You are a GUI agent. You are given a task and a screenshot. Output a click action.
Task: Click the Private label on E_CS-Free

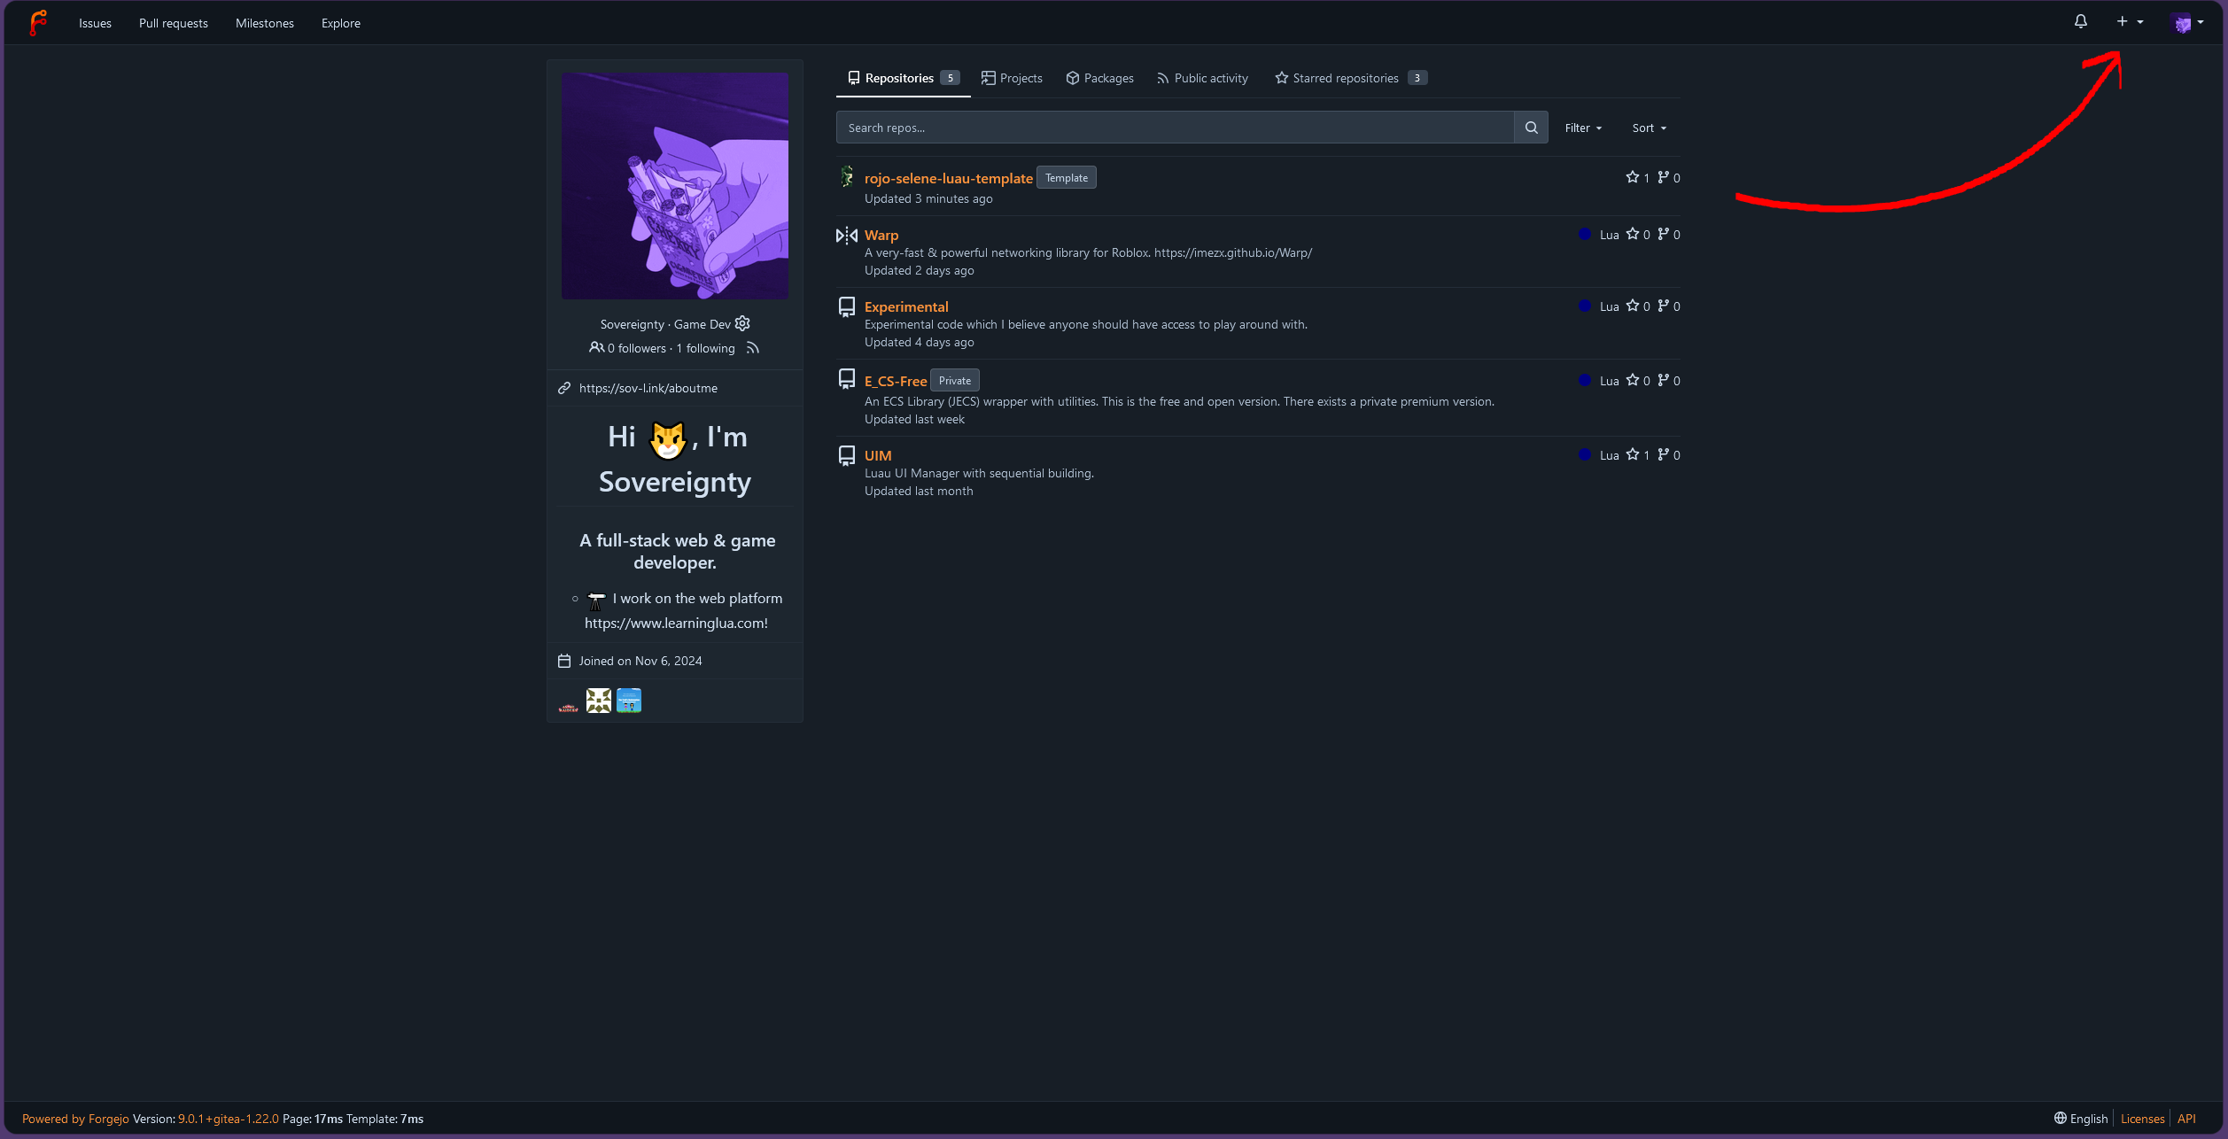[955, 380]
